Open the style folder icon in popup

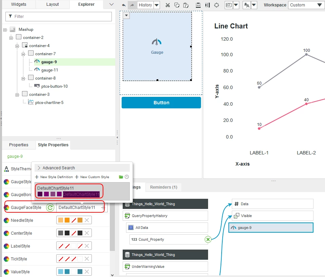coord(121,177)
